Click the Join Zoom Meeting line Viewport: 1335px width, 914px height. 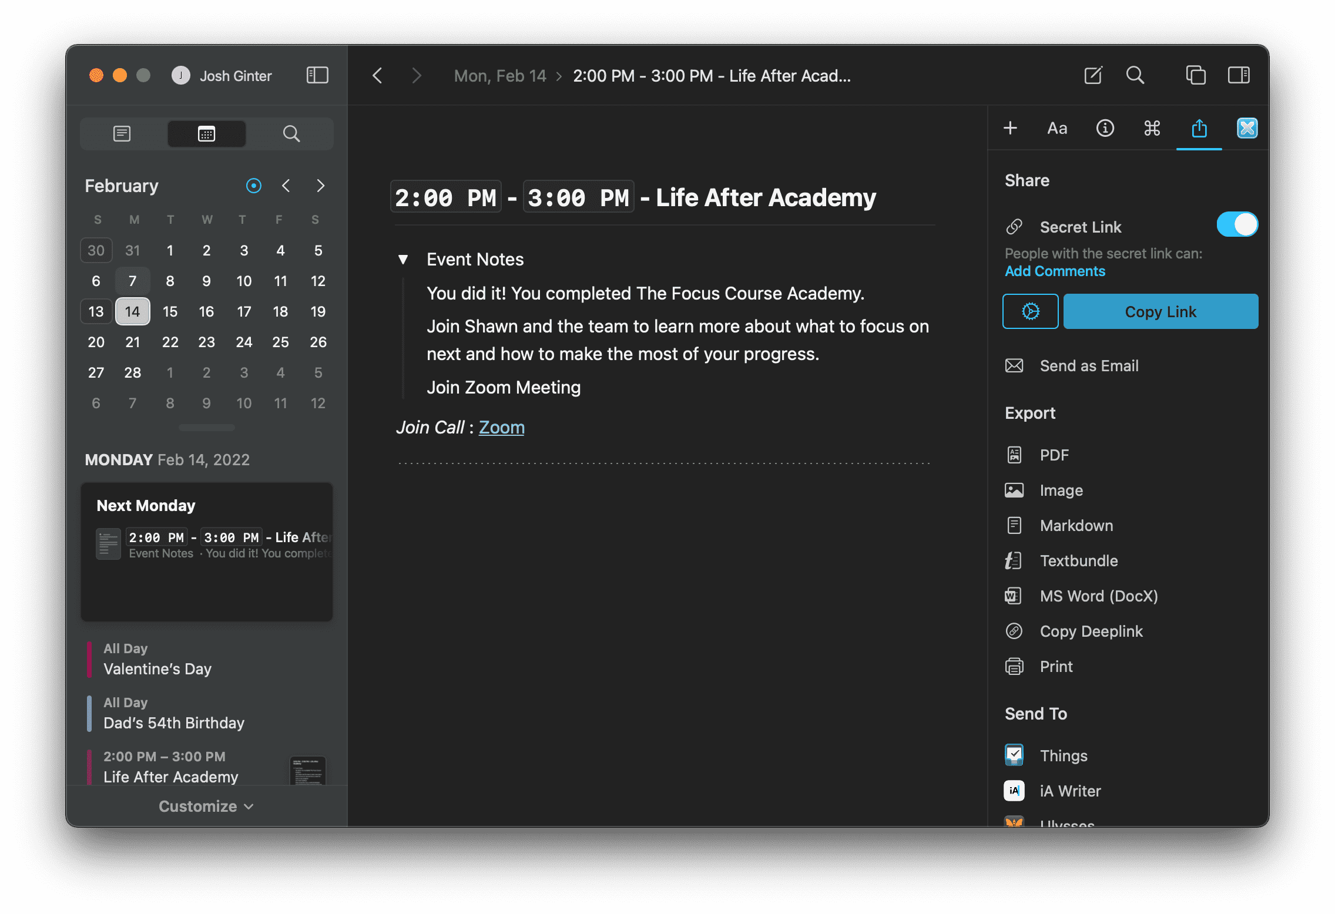(x=504, y=388)
